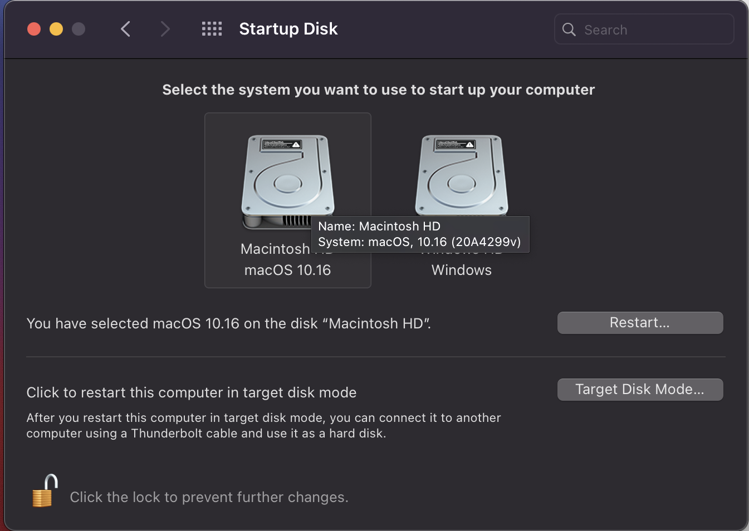This screenshot has height=531, width=749.
Task: Click "Click the lock to prevent" text
Action: pos(209,497)
